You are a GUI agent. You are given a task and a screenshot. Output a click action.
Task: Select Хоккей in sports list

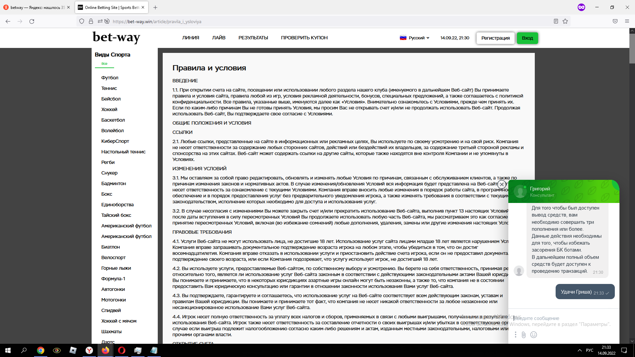point(109,109)
